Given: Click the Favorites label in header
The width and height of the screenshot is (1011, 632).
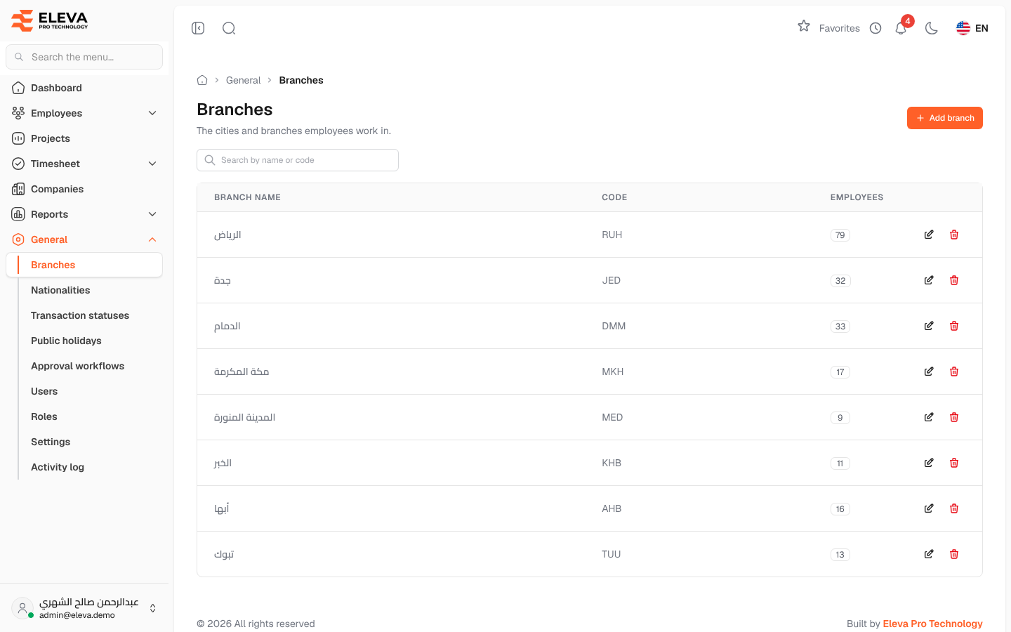Looking at the screenshot, I should [840, 28].
